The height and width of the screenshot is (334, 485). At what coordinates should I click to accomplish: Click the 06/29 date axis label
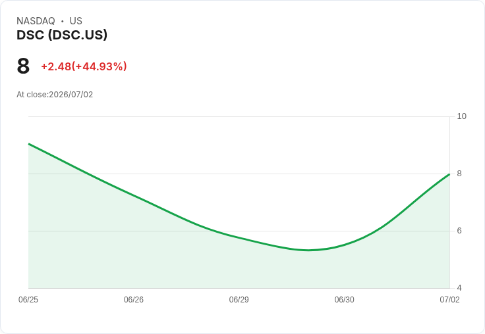(x=239, y=300)
